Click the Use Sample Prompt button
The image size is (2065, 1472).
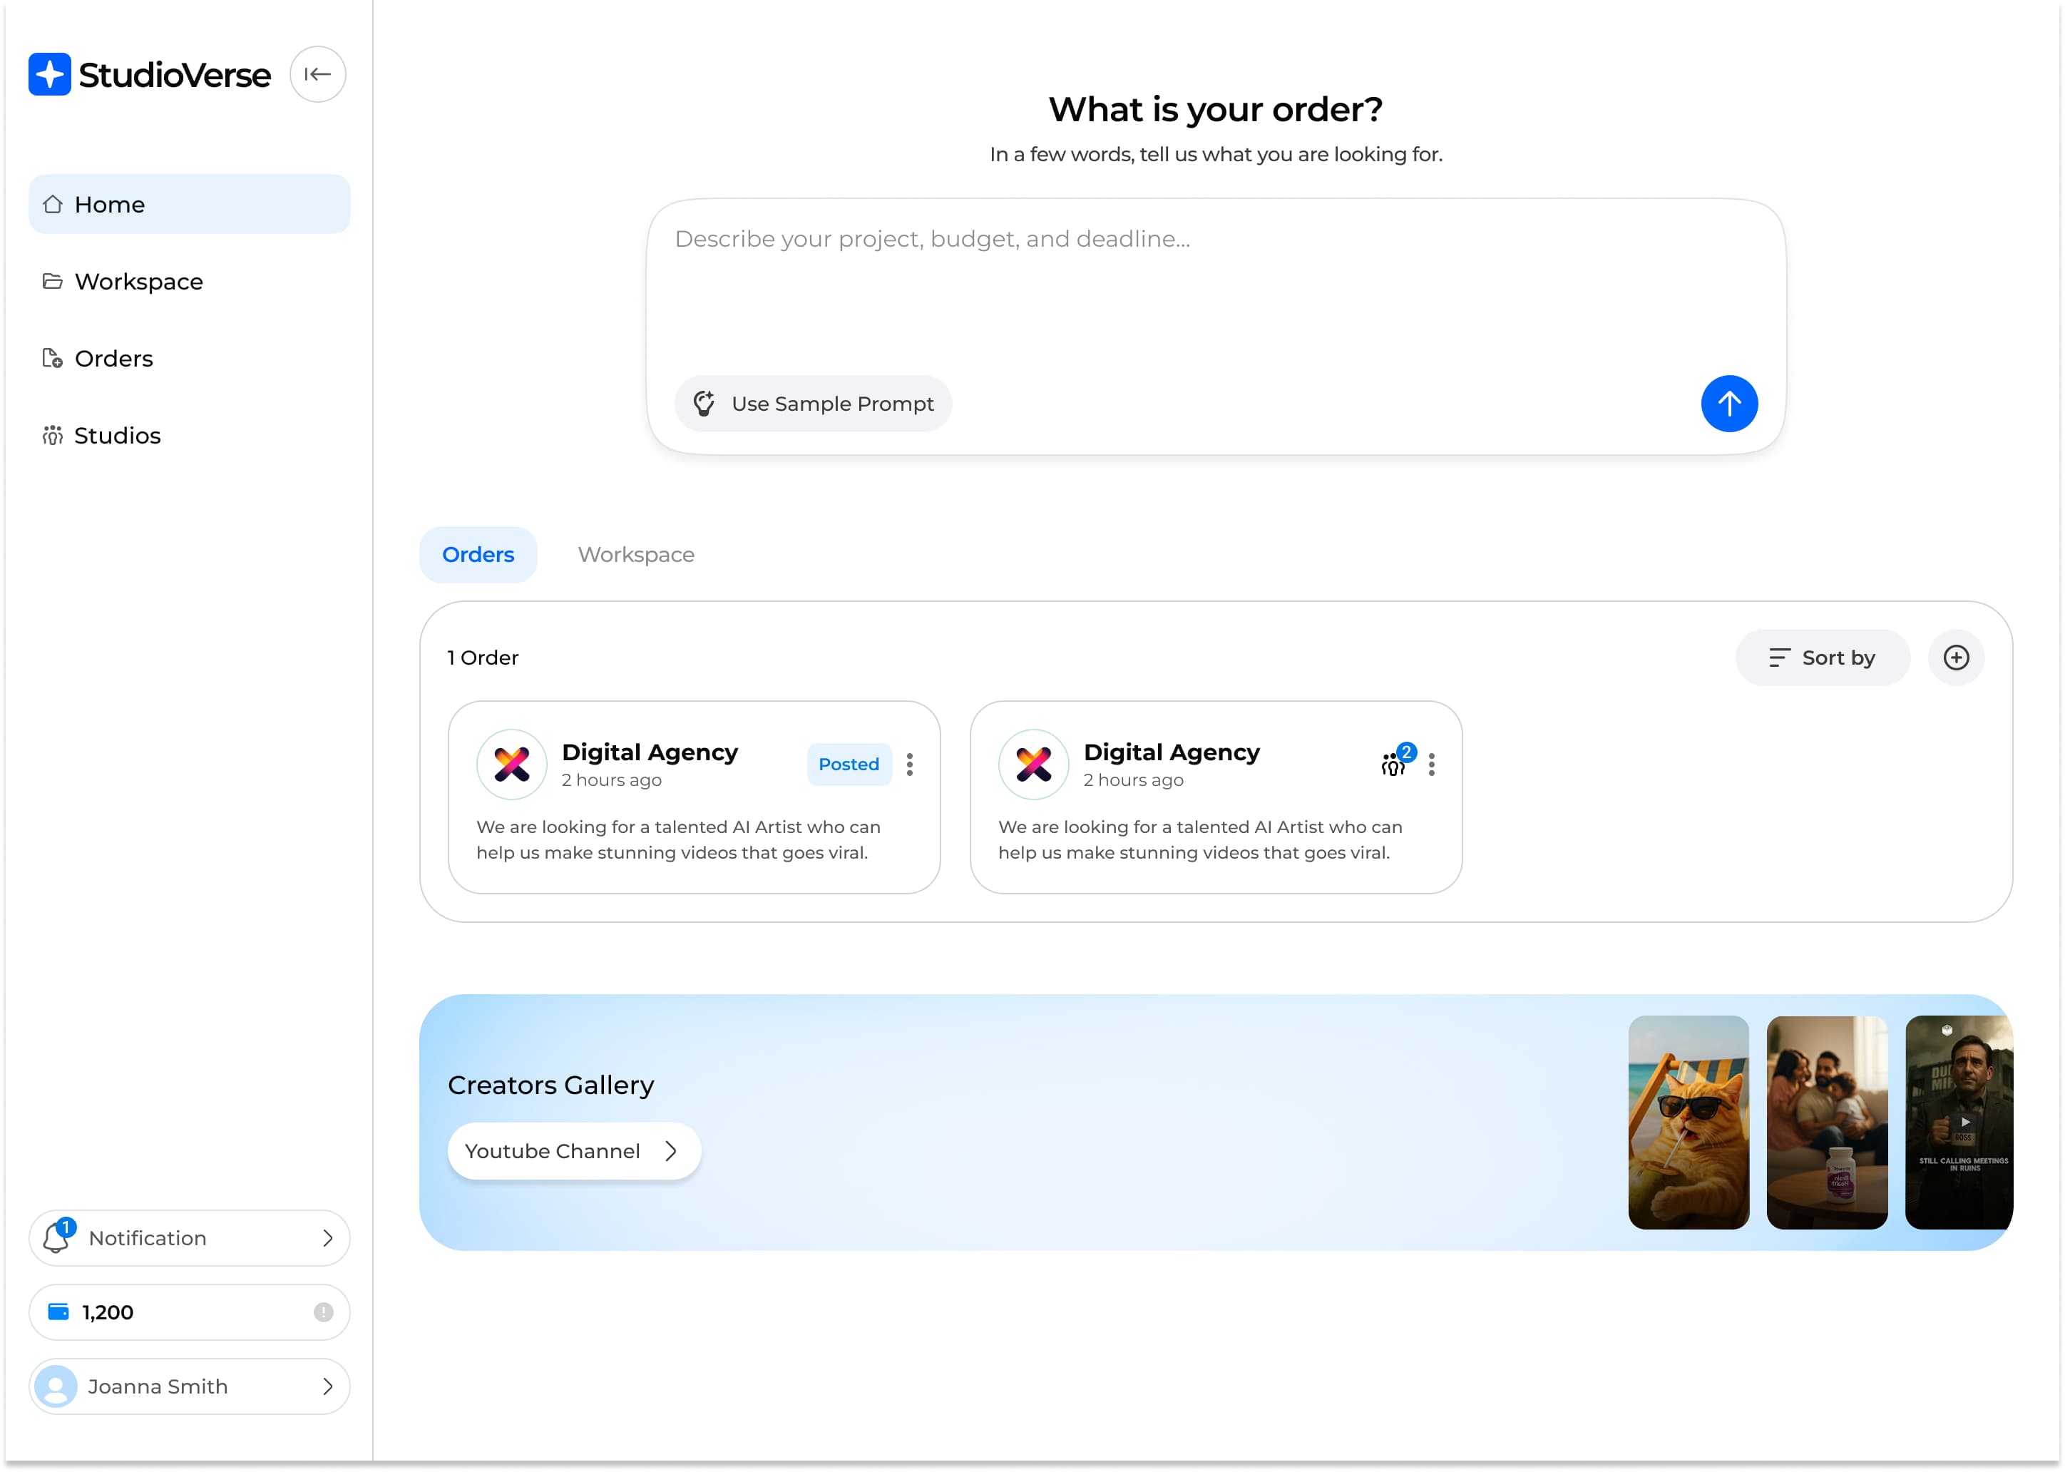(812, 404)
